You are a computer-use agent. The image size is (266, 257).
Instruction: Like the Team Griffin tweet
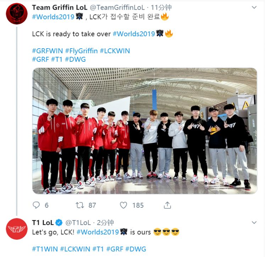(123, 205)
